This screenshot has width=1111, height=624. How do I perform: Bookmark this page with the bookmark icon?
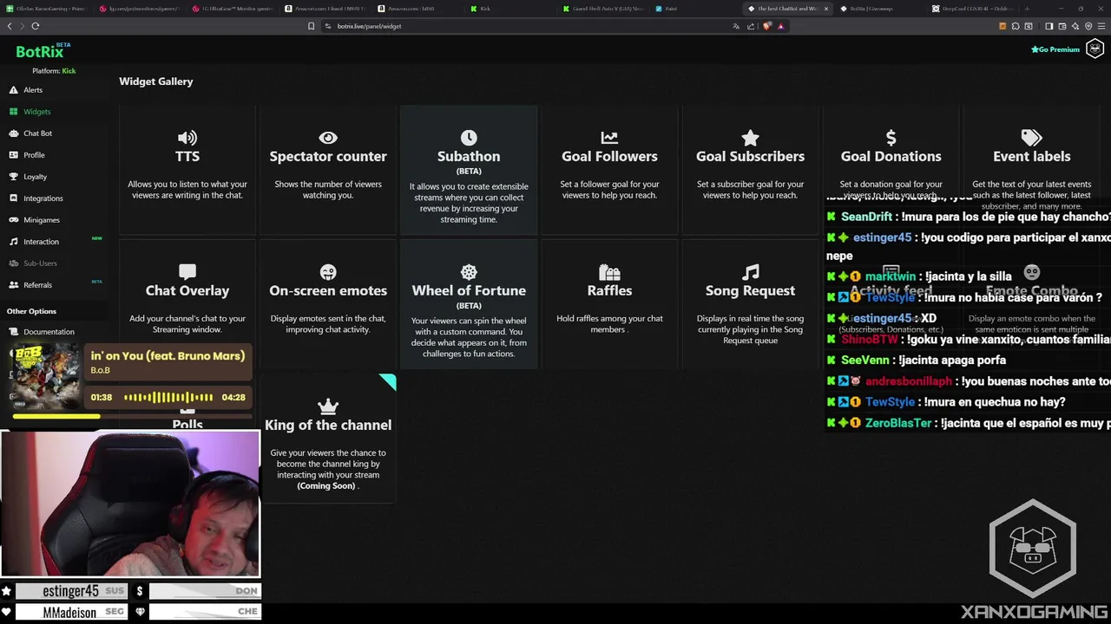312,26
